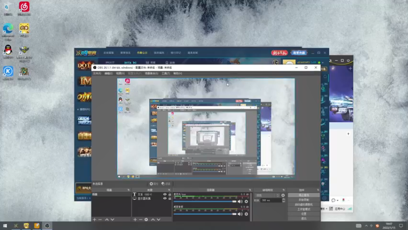Click the transition duration input field
The width and height of the screenshot is (408, 230).
click(x=271, y=200)
